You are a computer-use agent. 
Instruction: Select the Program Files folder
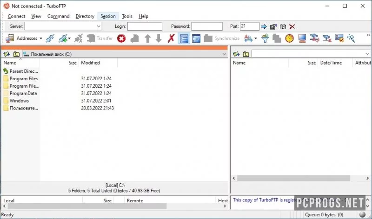(x=20, y=78)
